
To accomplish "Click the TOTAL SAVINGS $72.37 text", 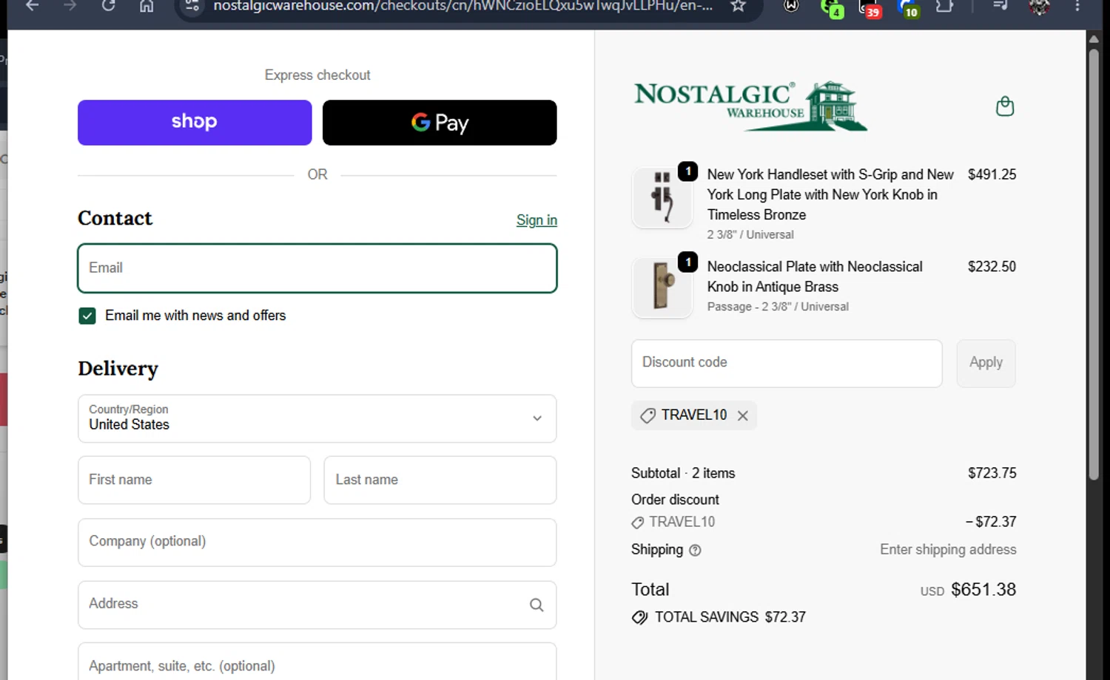I will [x=730, y=617].
